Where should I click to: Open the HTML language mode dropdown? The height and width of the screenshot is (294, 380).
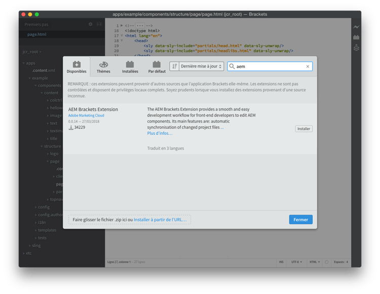point(315,262)
